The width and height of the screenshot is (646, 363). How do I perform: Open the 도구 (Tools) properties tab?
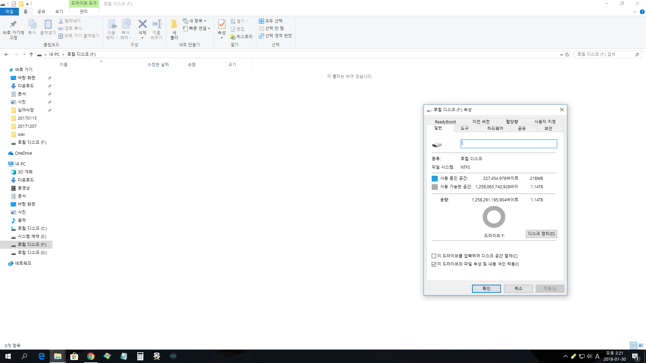(465, 128)
